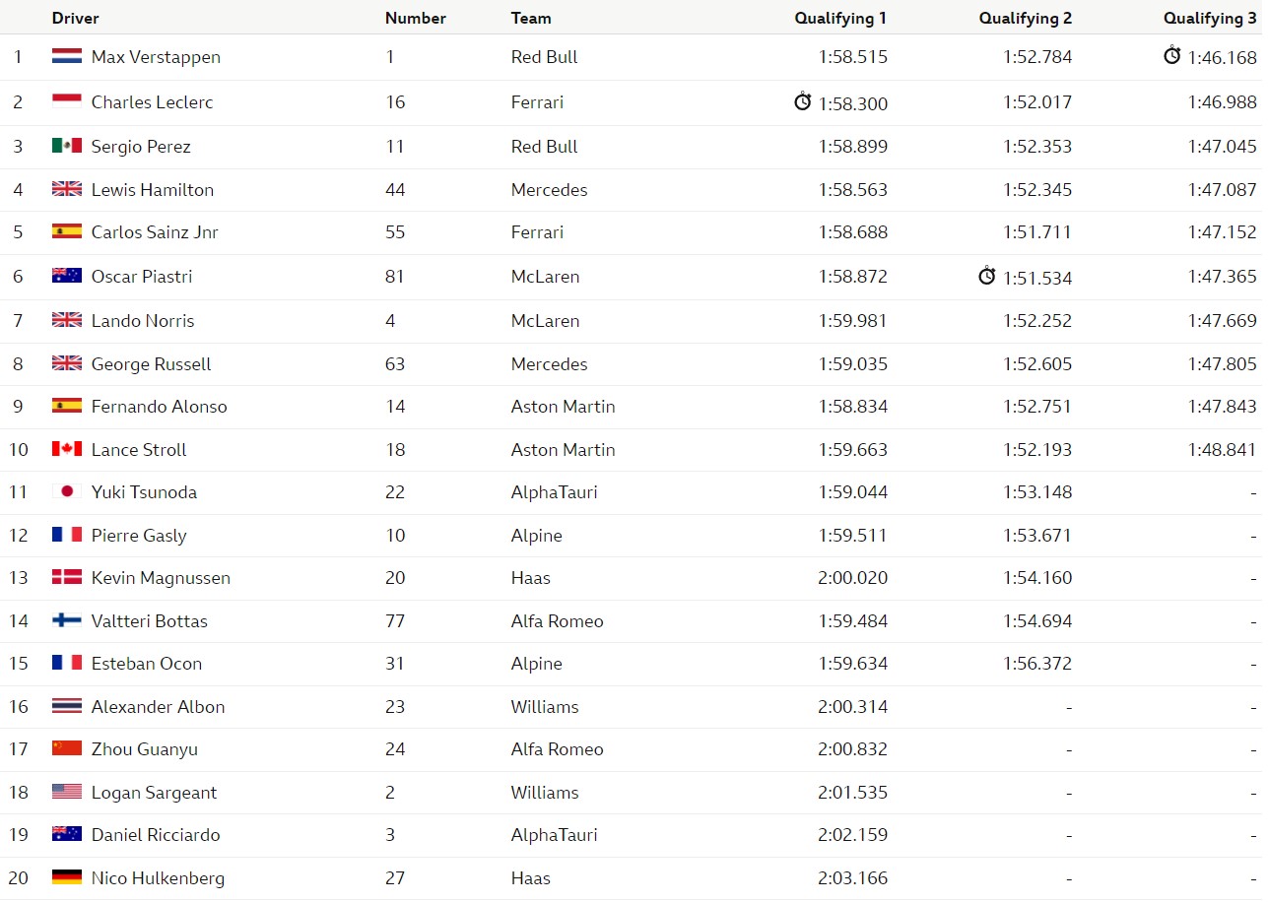The height and width of the screenshot is (902, 1268).
Task: Click the Canadian flag beside Lance Stroll
Action: tap(67, 449)
